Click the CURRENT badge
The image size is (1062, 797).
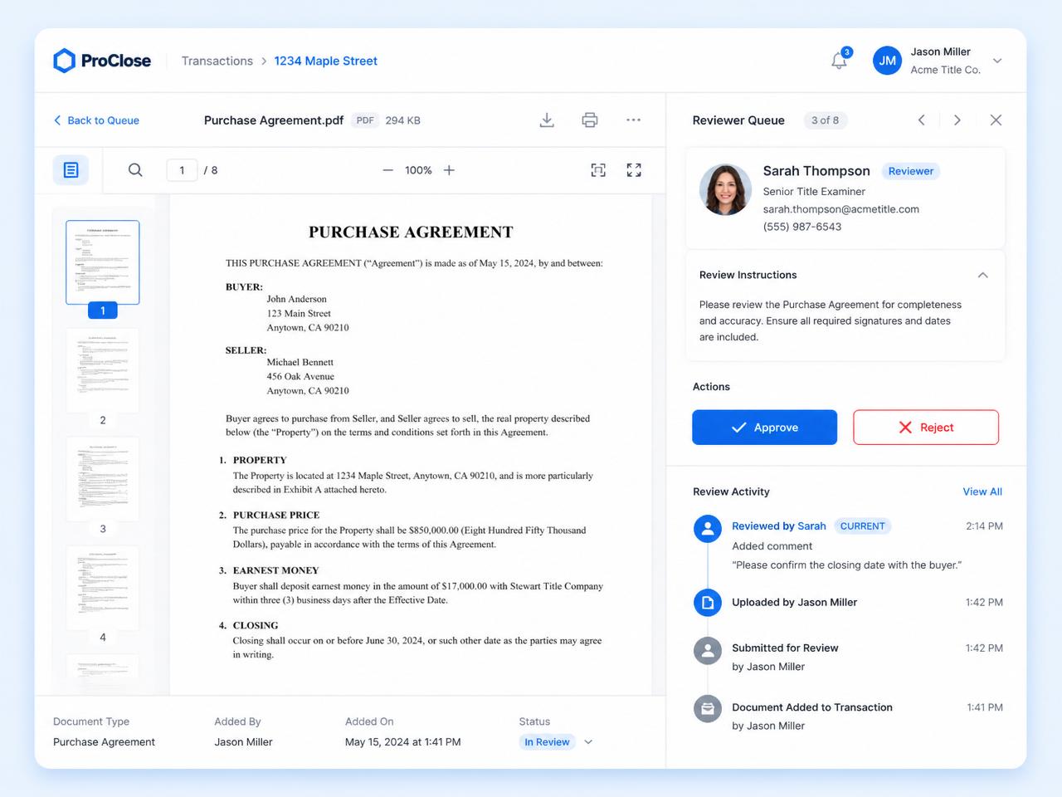coord(862,526)
